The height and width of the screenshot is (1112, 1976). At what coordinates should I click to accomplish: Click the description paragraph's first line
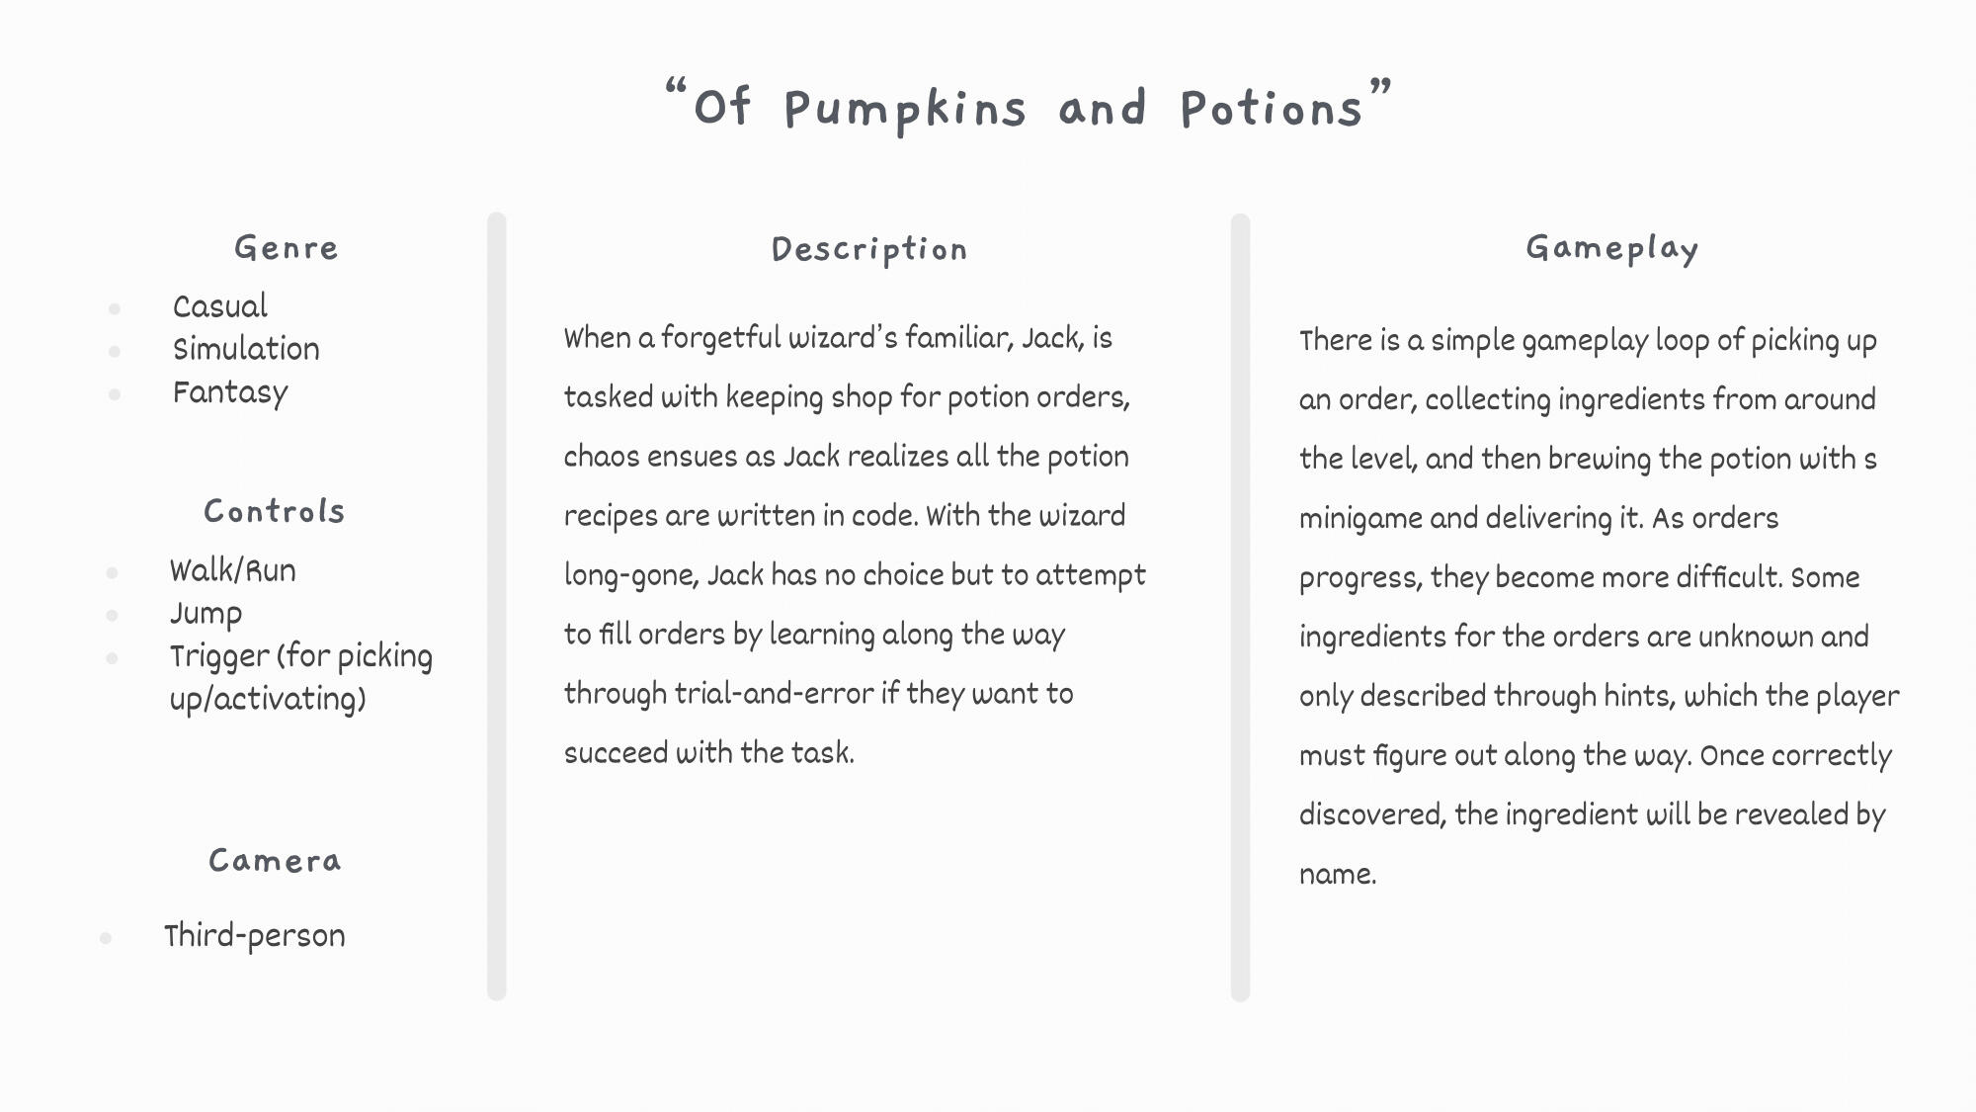coord(838,338)
